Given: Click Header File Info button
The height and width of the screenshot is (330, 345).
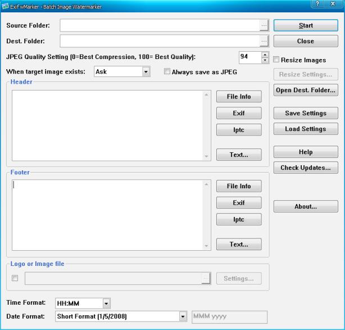Looking at the screenshot, I should [239, 97].
